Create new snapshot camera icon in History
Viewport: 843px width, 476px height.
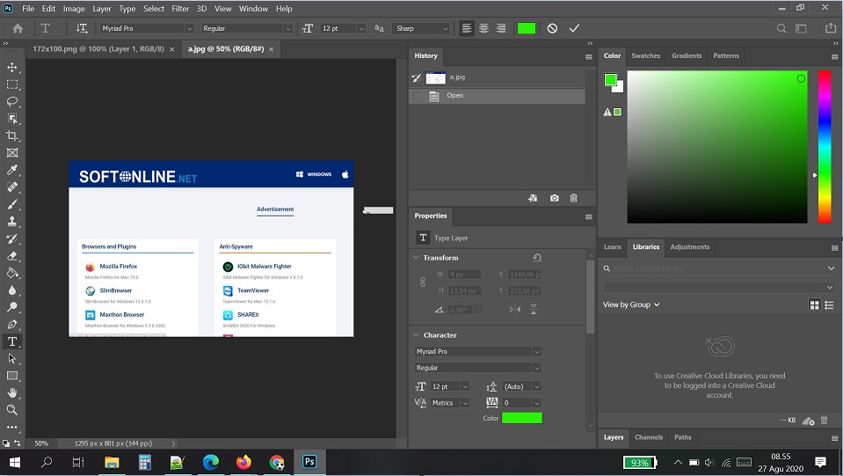pos(555,198)
